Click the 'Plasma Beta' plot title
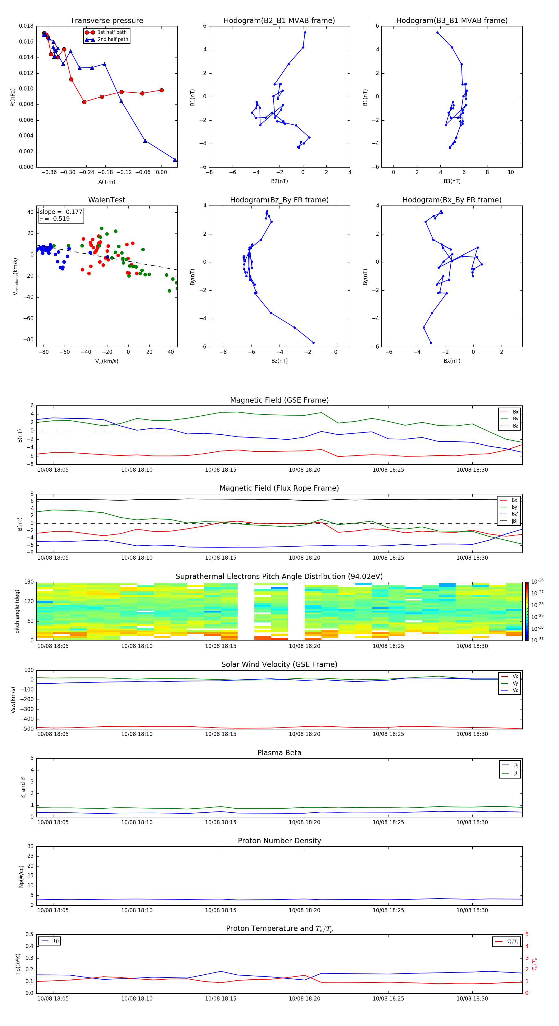The height and width of the screenshot is (1026, 559). pyautogui.click(x=279, y=753)
